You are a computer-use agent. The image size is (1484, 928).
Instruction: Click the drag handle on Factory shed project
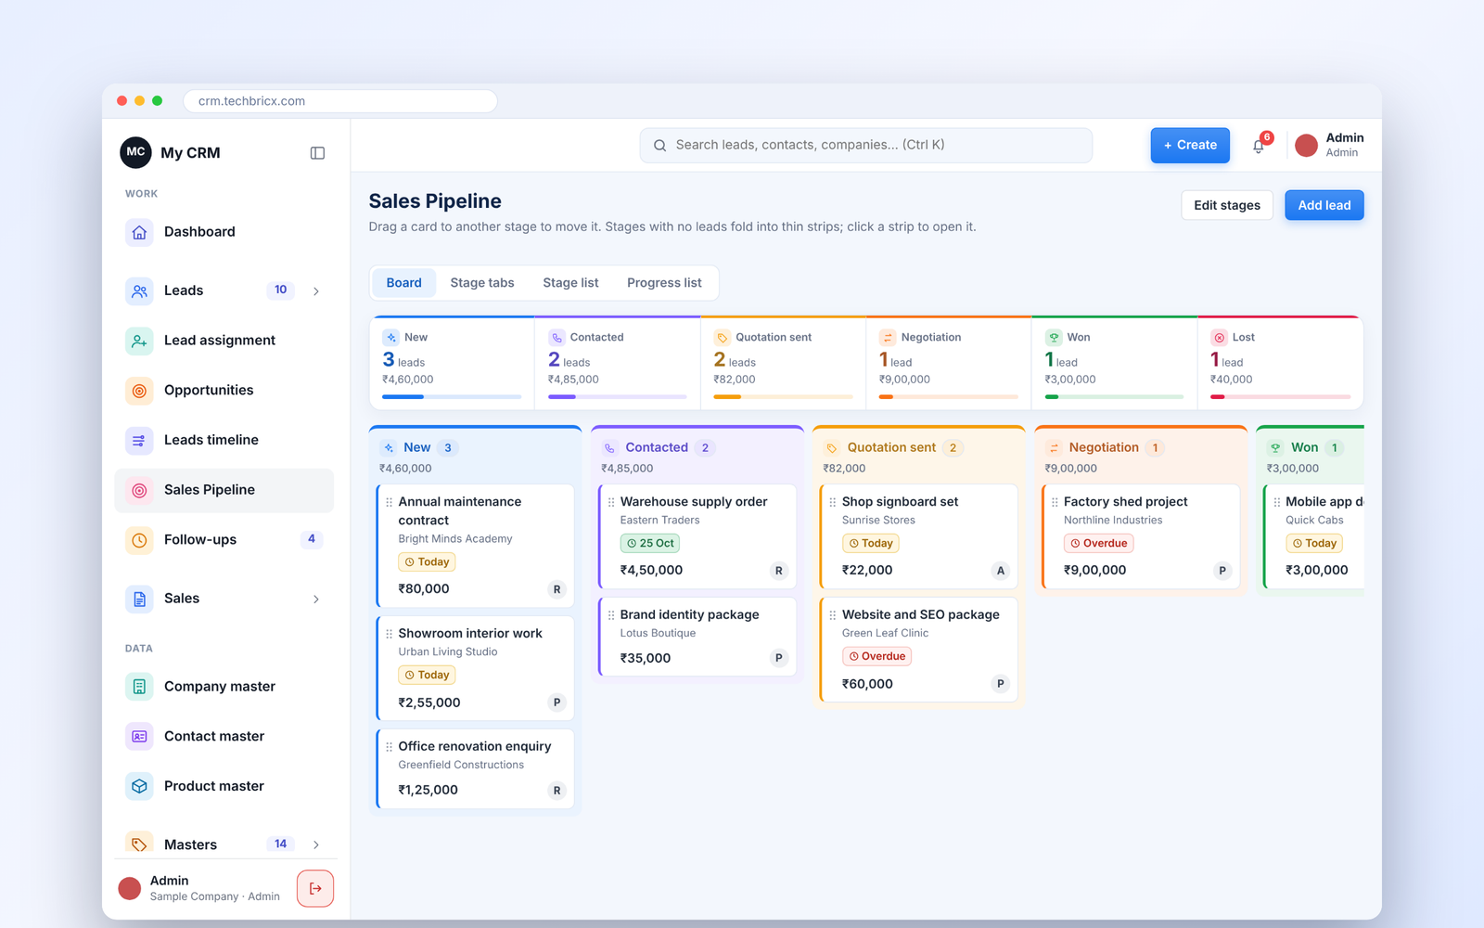(1055, 502)
